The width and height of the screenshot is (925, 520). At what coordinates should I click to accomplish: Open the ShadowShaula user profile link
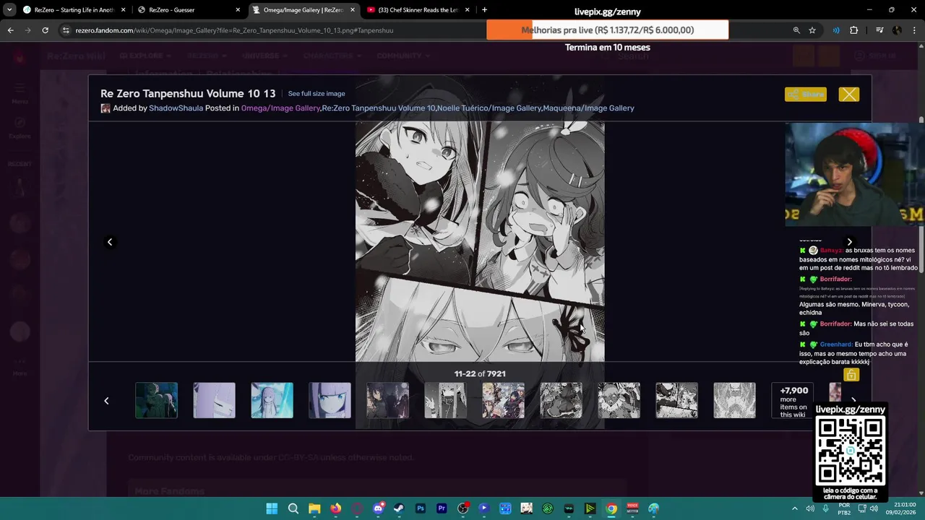coord(176,108)
